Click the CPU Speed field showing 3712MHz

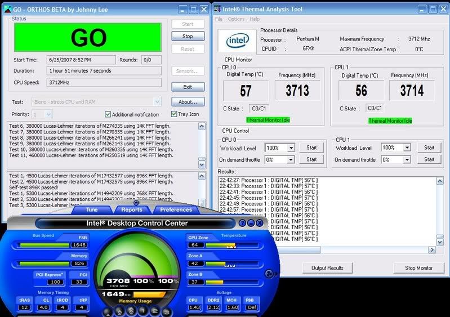click(x=104, y=82)
